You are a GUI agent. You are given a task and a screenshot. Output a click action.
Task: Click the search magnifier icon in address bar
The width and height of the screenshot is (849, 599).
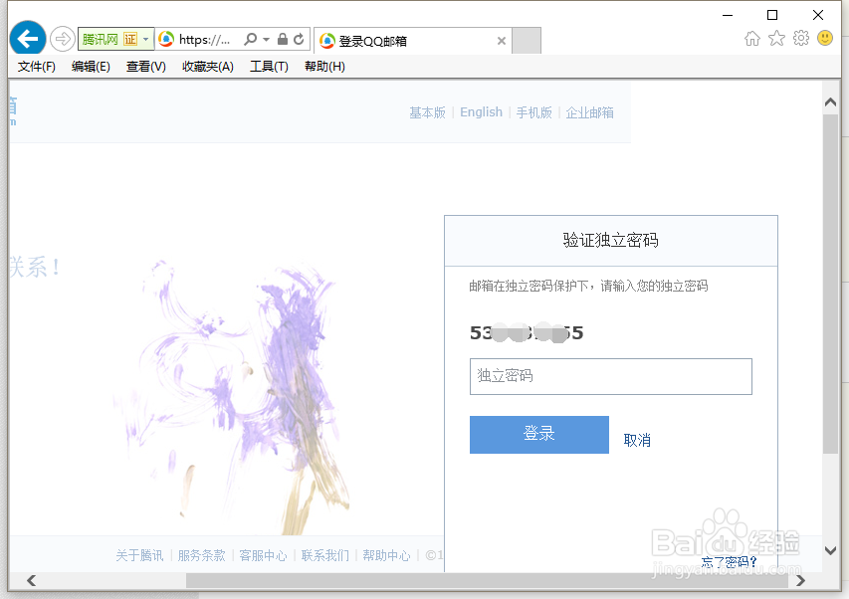(251, 39)
